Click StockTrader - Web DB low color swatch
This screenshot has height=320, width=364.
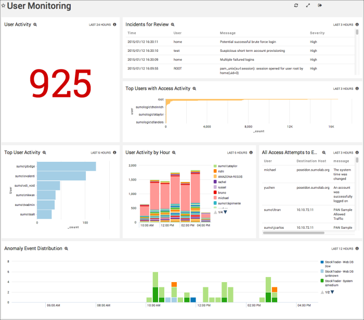tap(322, 263)
